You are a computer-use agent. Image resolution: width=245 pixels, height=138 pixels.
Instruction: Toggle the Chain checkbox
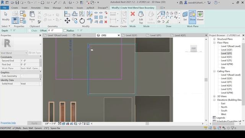[29, 31]
